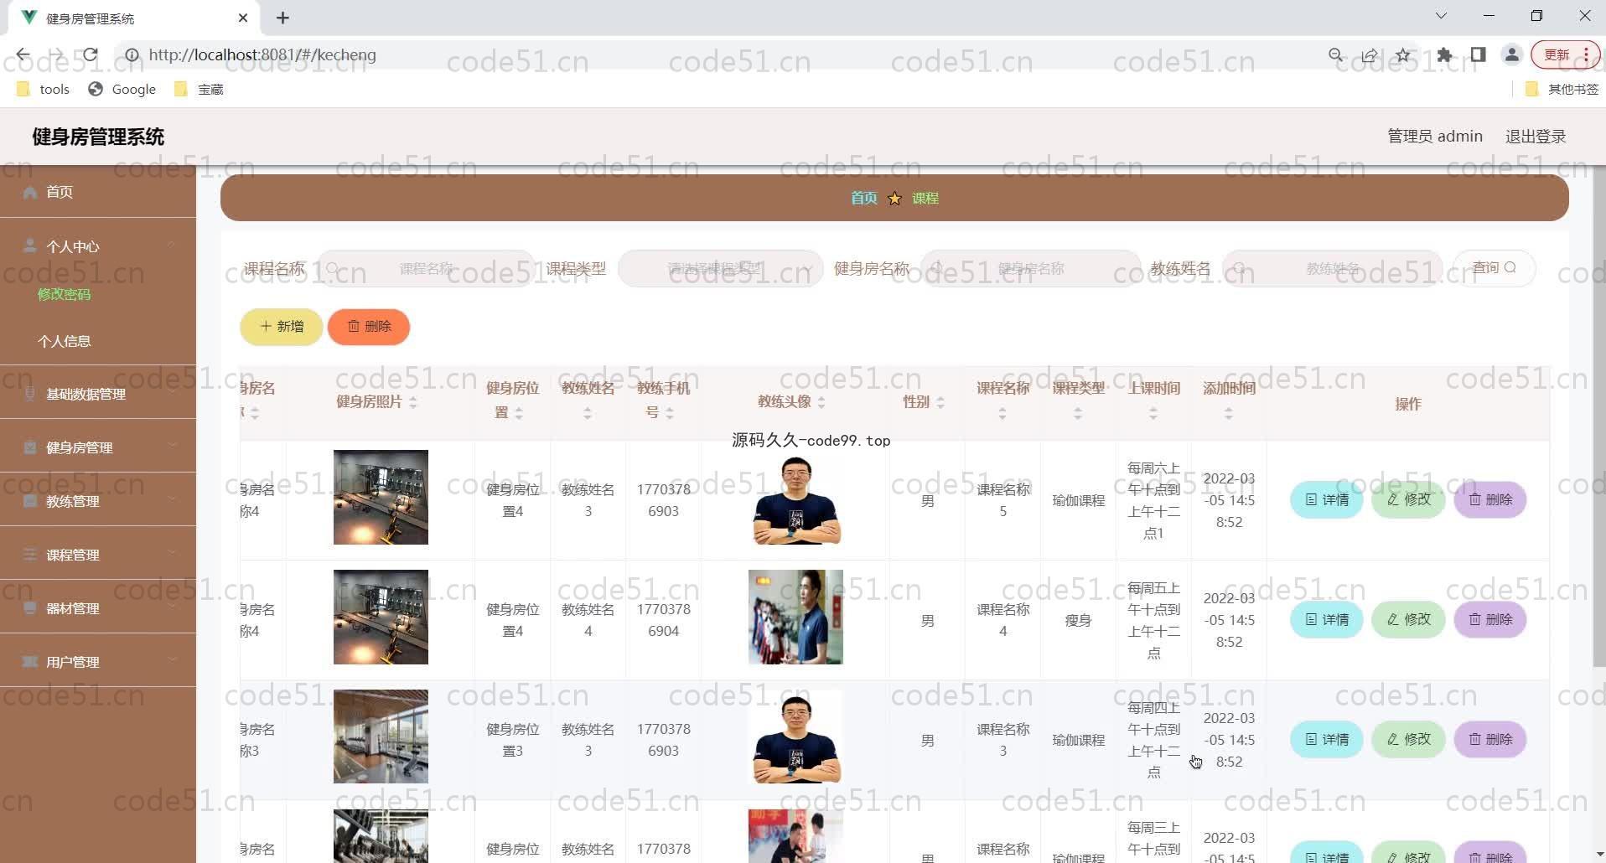Expand the 基础数据管理 sidebar menu
Screen dimensions: 1606x863
(98, 393)
